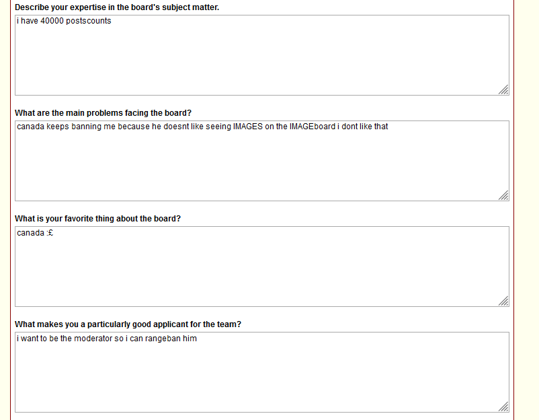
Task: Click the word 'IMAGES' in the problems answer
Action: tap(248, 127)
